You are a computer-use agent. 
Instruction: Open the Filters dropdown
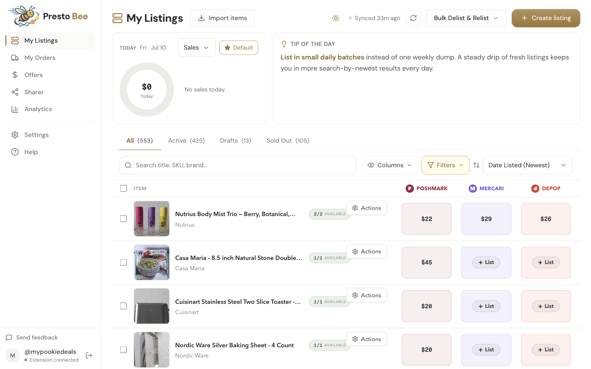[445, 165]
